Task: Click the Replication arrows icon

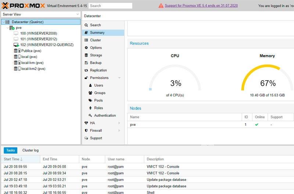Action: tap(86, 70)
